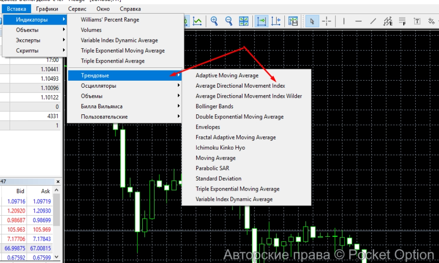Open the Графики menu
This screenshot has width=439, height=263.
click(47, 9)
